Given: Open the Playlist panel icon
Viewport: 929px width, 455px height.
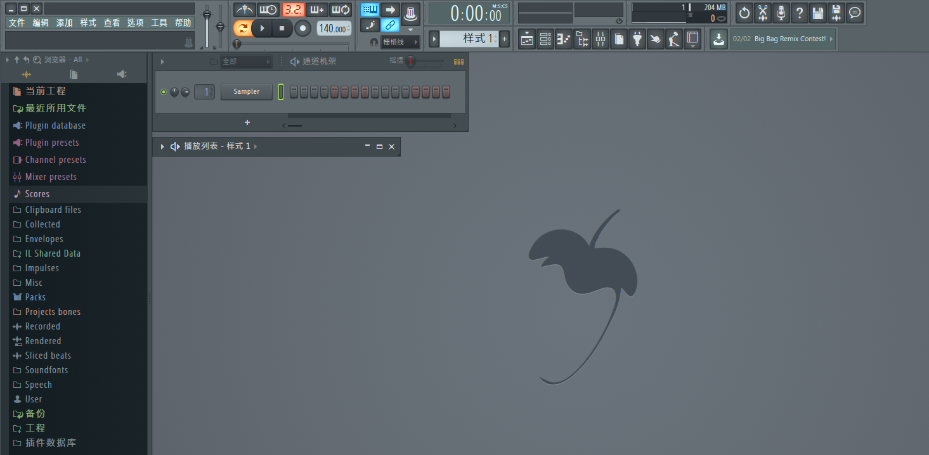Looking at the screenshot, I should [526, 39].
